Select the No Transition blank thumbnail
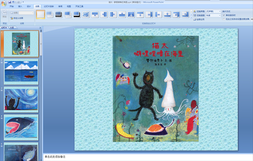The width and height of the screenshot is (253, 161). [x=40, y=14]
